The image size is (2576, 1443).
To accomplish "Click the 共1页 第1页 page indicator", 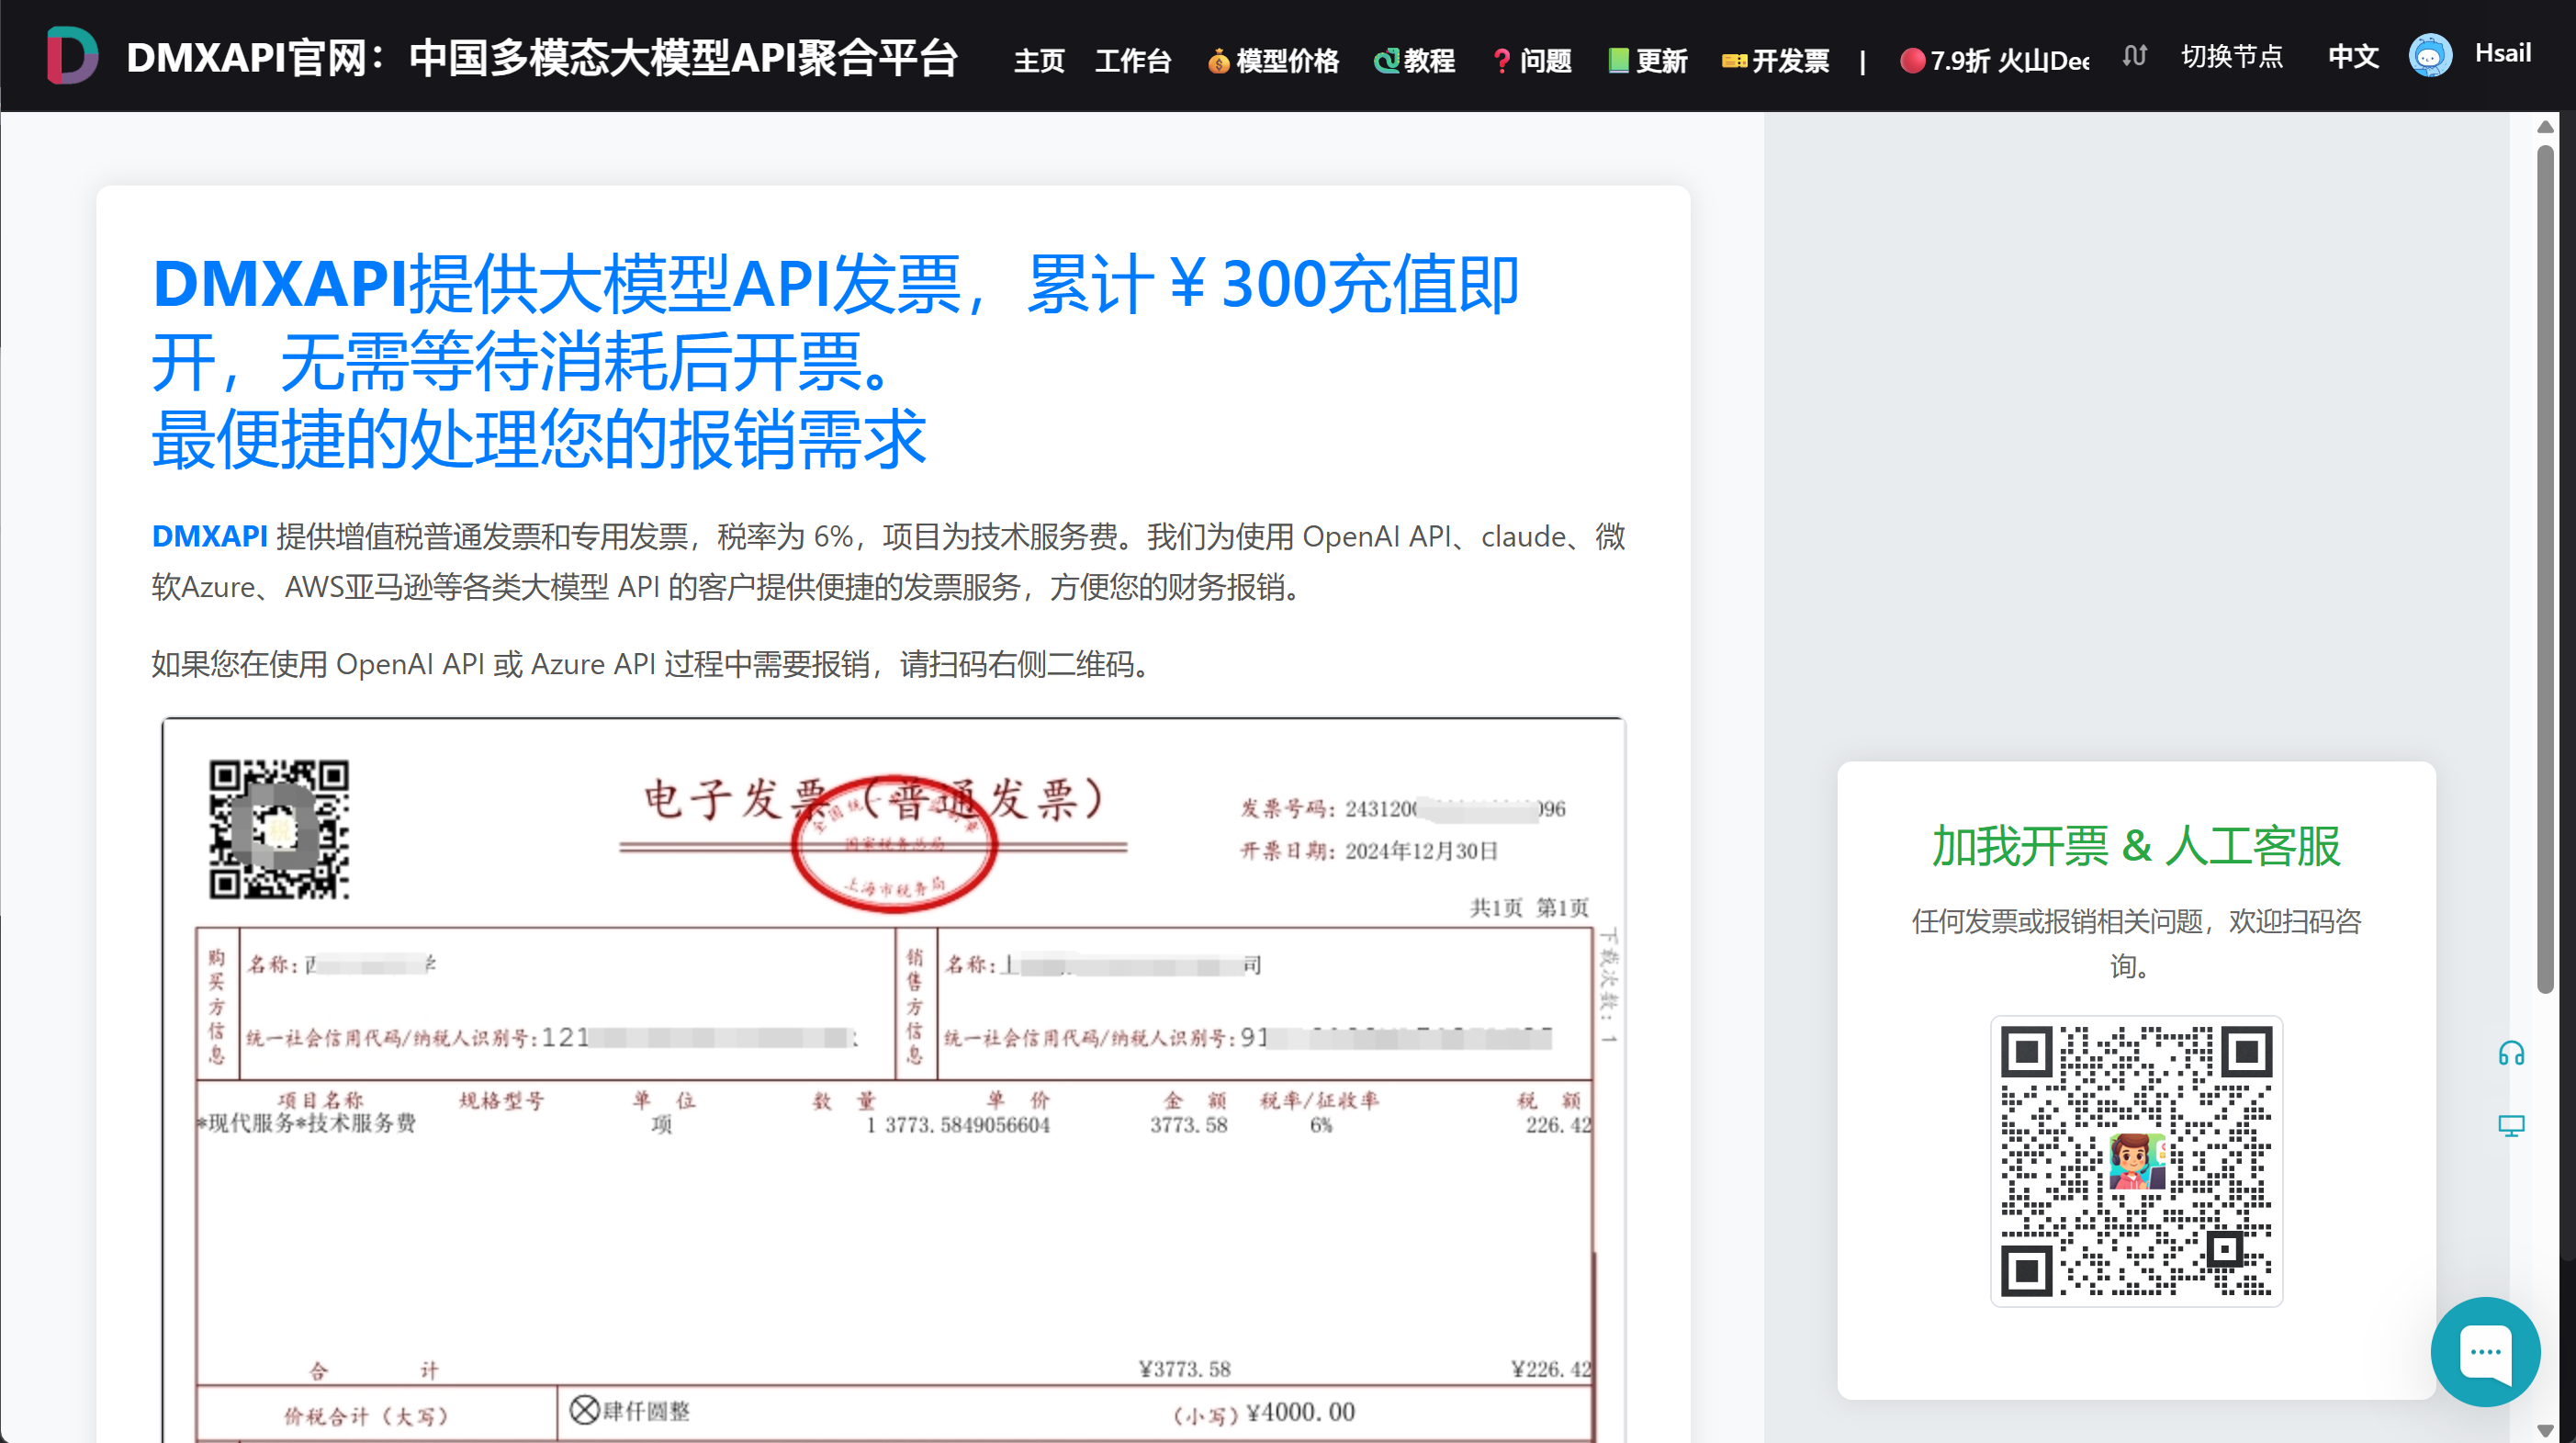I will 1528,907.
